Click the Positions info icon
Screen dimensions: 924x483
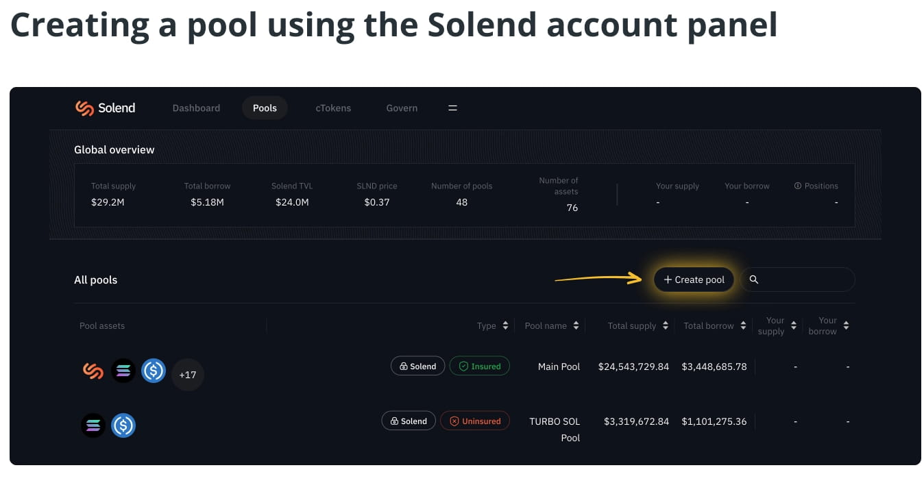point(798,186)
